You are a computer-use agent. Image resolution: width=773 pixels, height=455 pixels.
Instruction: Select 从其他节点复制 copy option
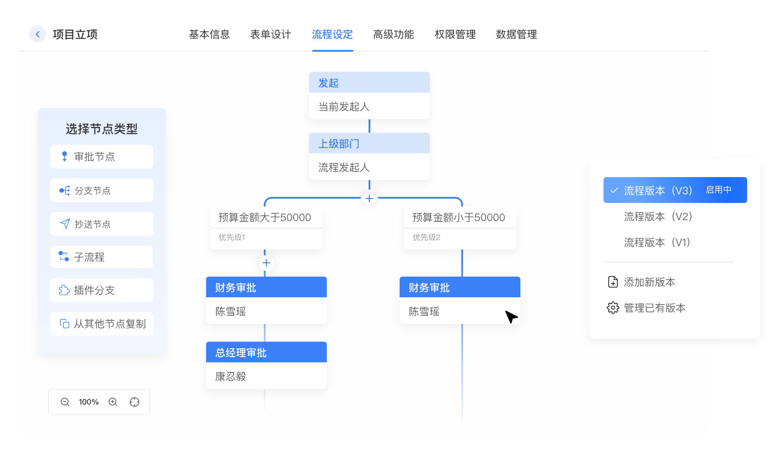tap(101, 324)
